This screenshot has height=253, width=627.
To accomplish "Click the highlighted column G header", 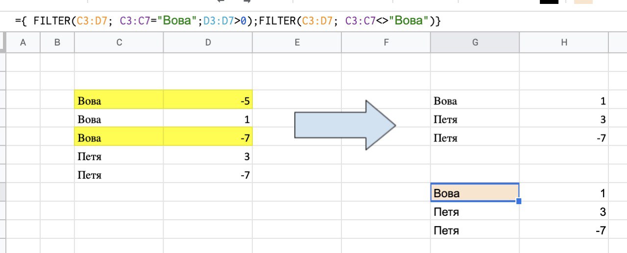I will pyautogui.click(x=475, y=43).
